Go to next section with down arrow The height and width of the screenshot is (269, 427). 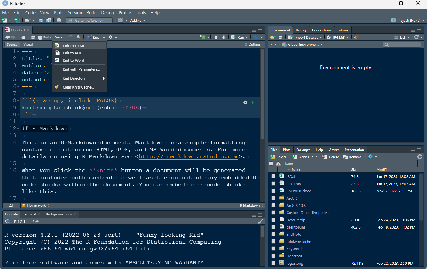(x=224, y=37)
